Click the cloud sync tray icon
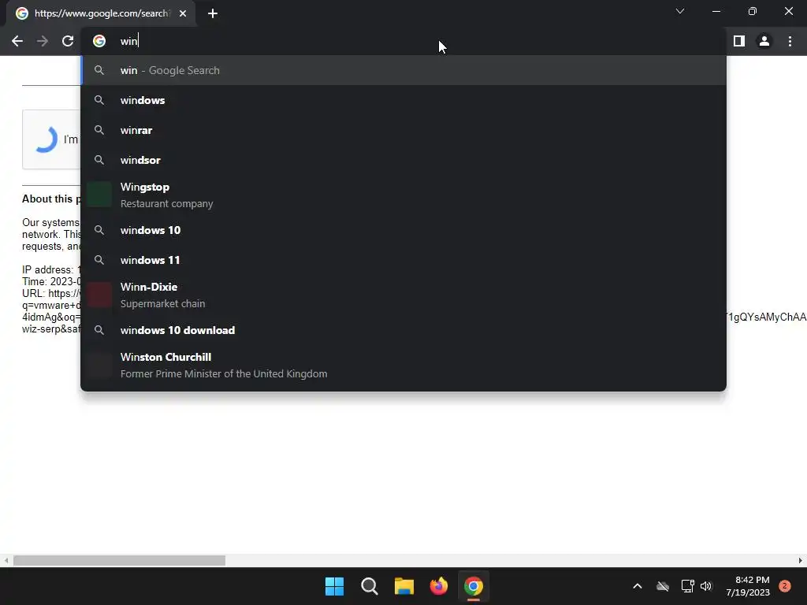Screen dimensions: 807x605 point(663,586)
